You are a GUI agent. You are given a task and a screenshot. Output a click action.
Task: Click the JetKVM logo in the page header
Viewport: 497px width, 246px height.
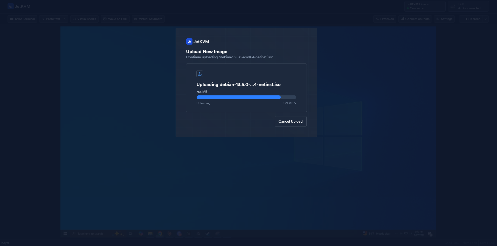click(x=19, y=6)
